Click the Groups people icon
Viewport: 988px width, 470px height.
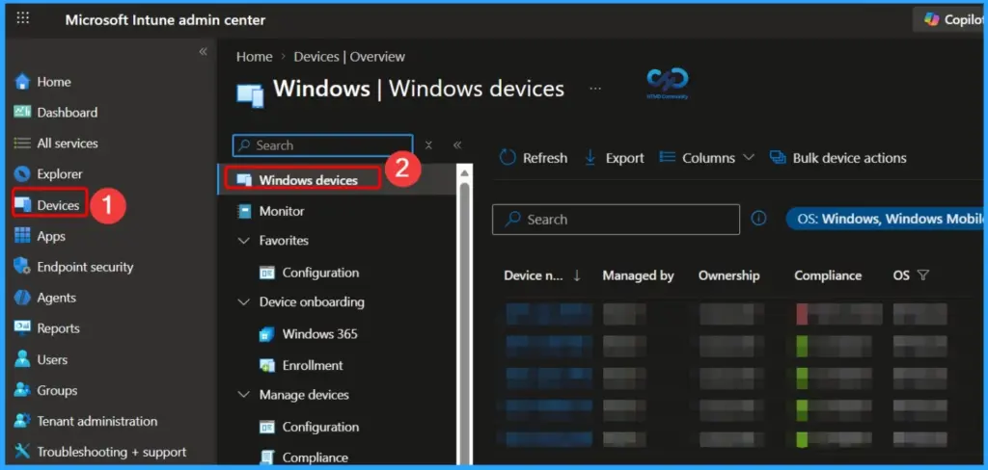(x=22, y=390)
